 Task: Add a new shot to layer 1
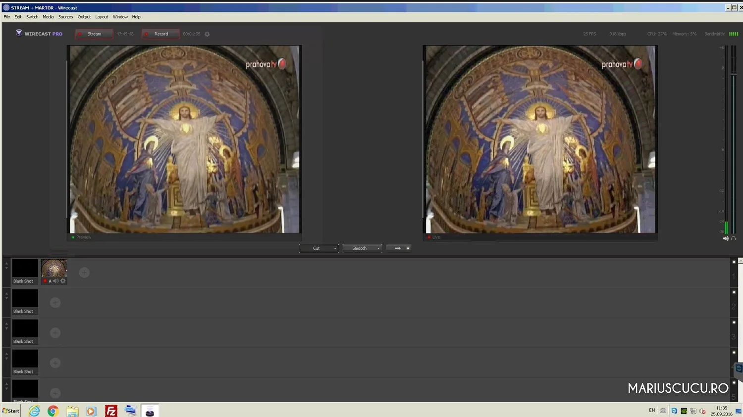84,273
